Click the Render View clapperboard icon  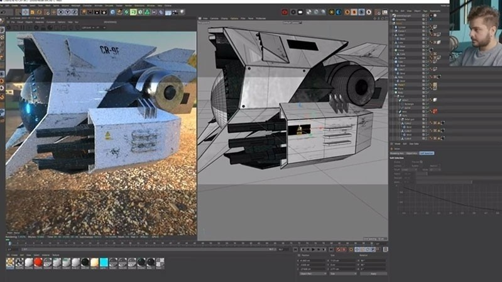pyautogui.click(x=90, y=12)
